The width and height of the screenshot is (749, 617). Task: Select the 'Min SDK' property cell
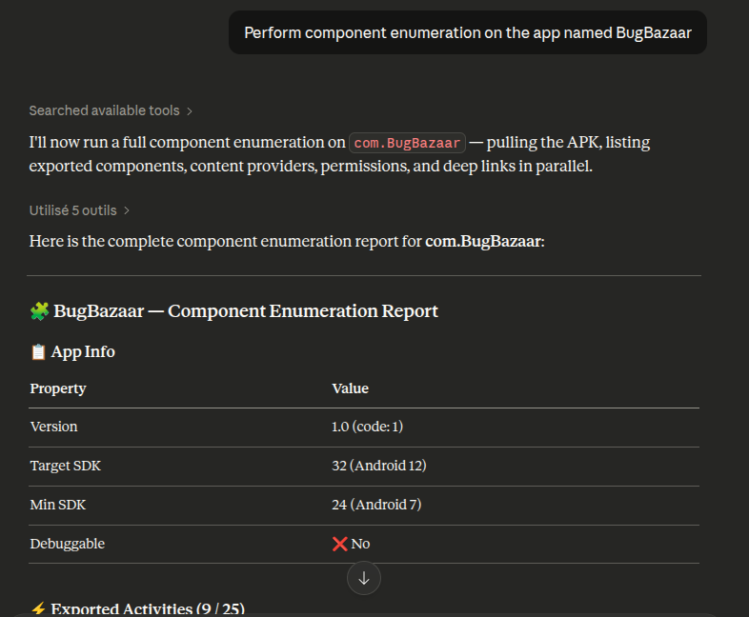pos(57,505)
